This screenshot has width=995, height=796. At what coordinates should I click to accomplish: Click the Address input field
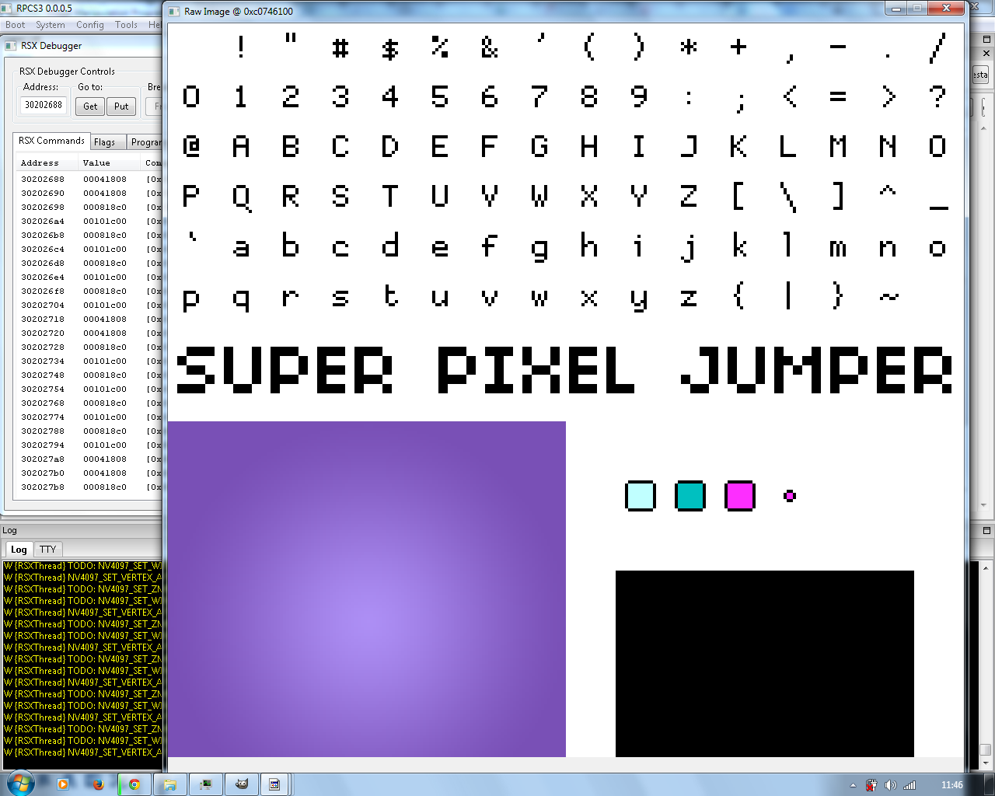click(44, 105)
